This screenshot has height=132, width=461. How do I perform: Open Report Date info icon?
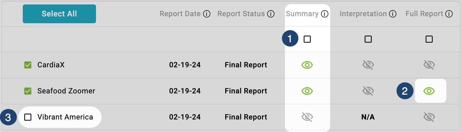[207, 14]
